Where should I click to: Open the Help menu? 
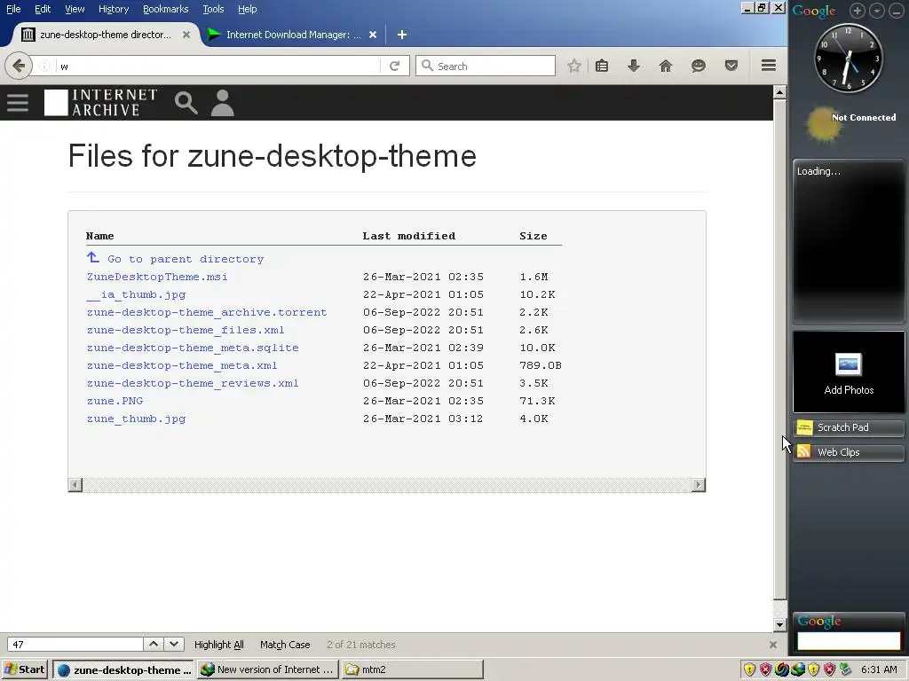(x=247, y=9)
